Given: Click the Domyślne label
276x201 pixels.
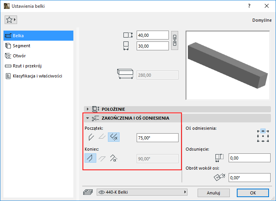Looking at the screenshot, I should pyautogui.click(x=262, y=20).
